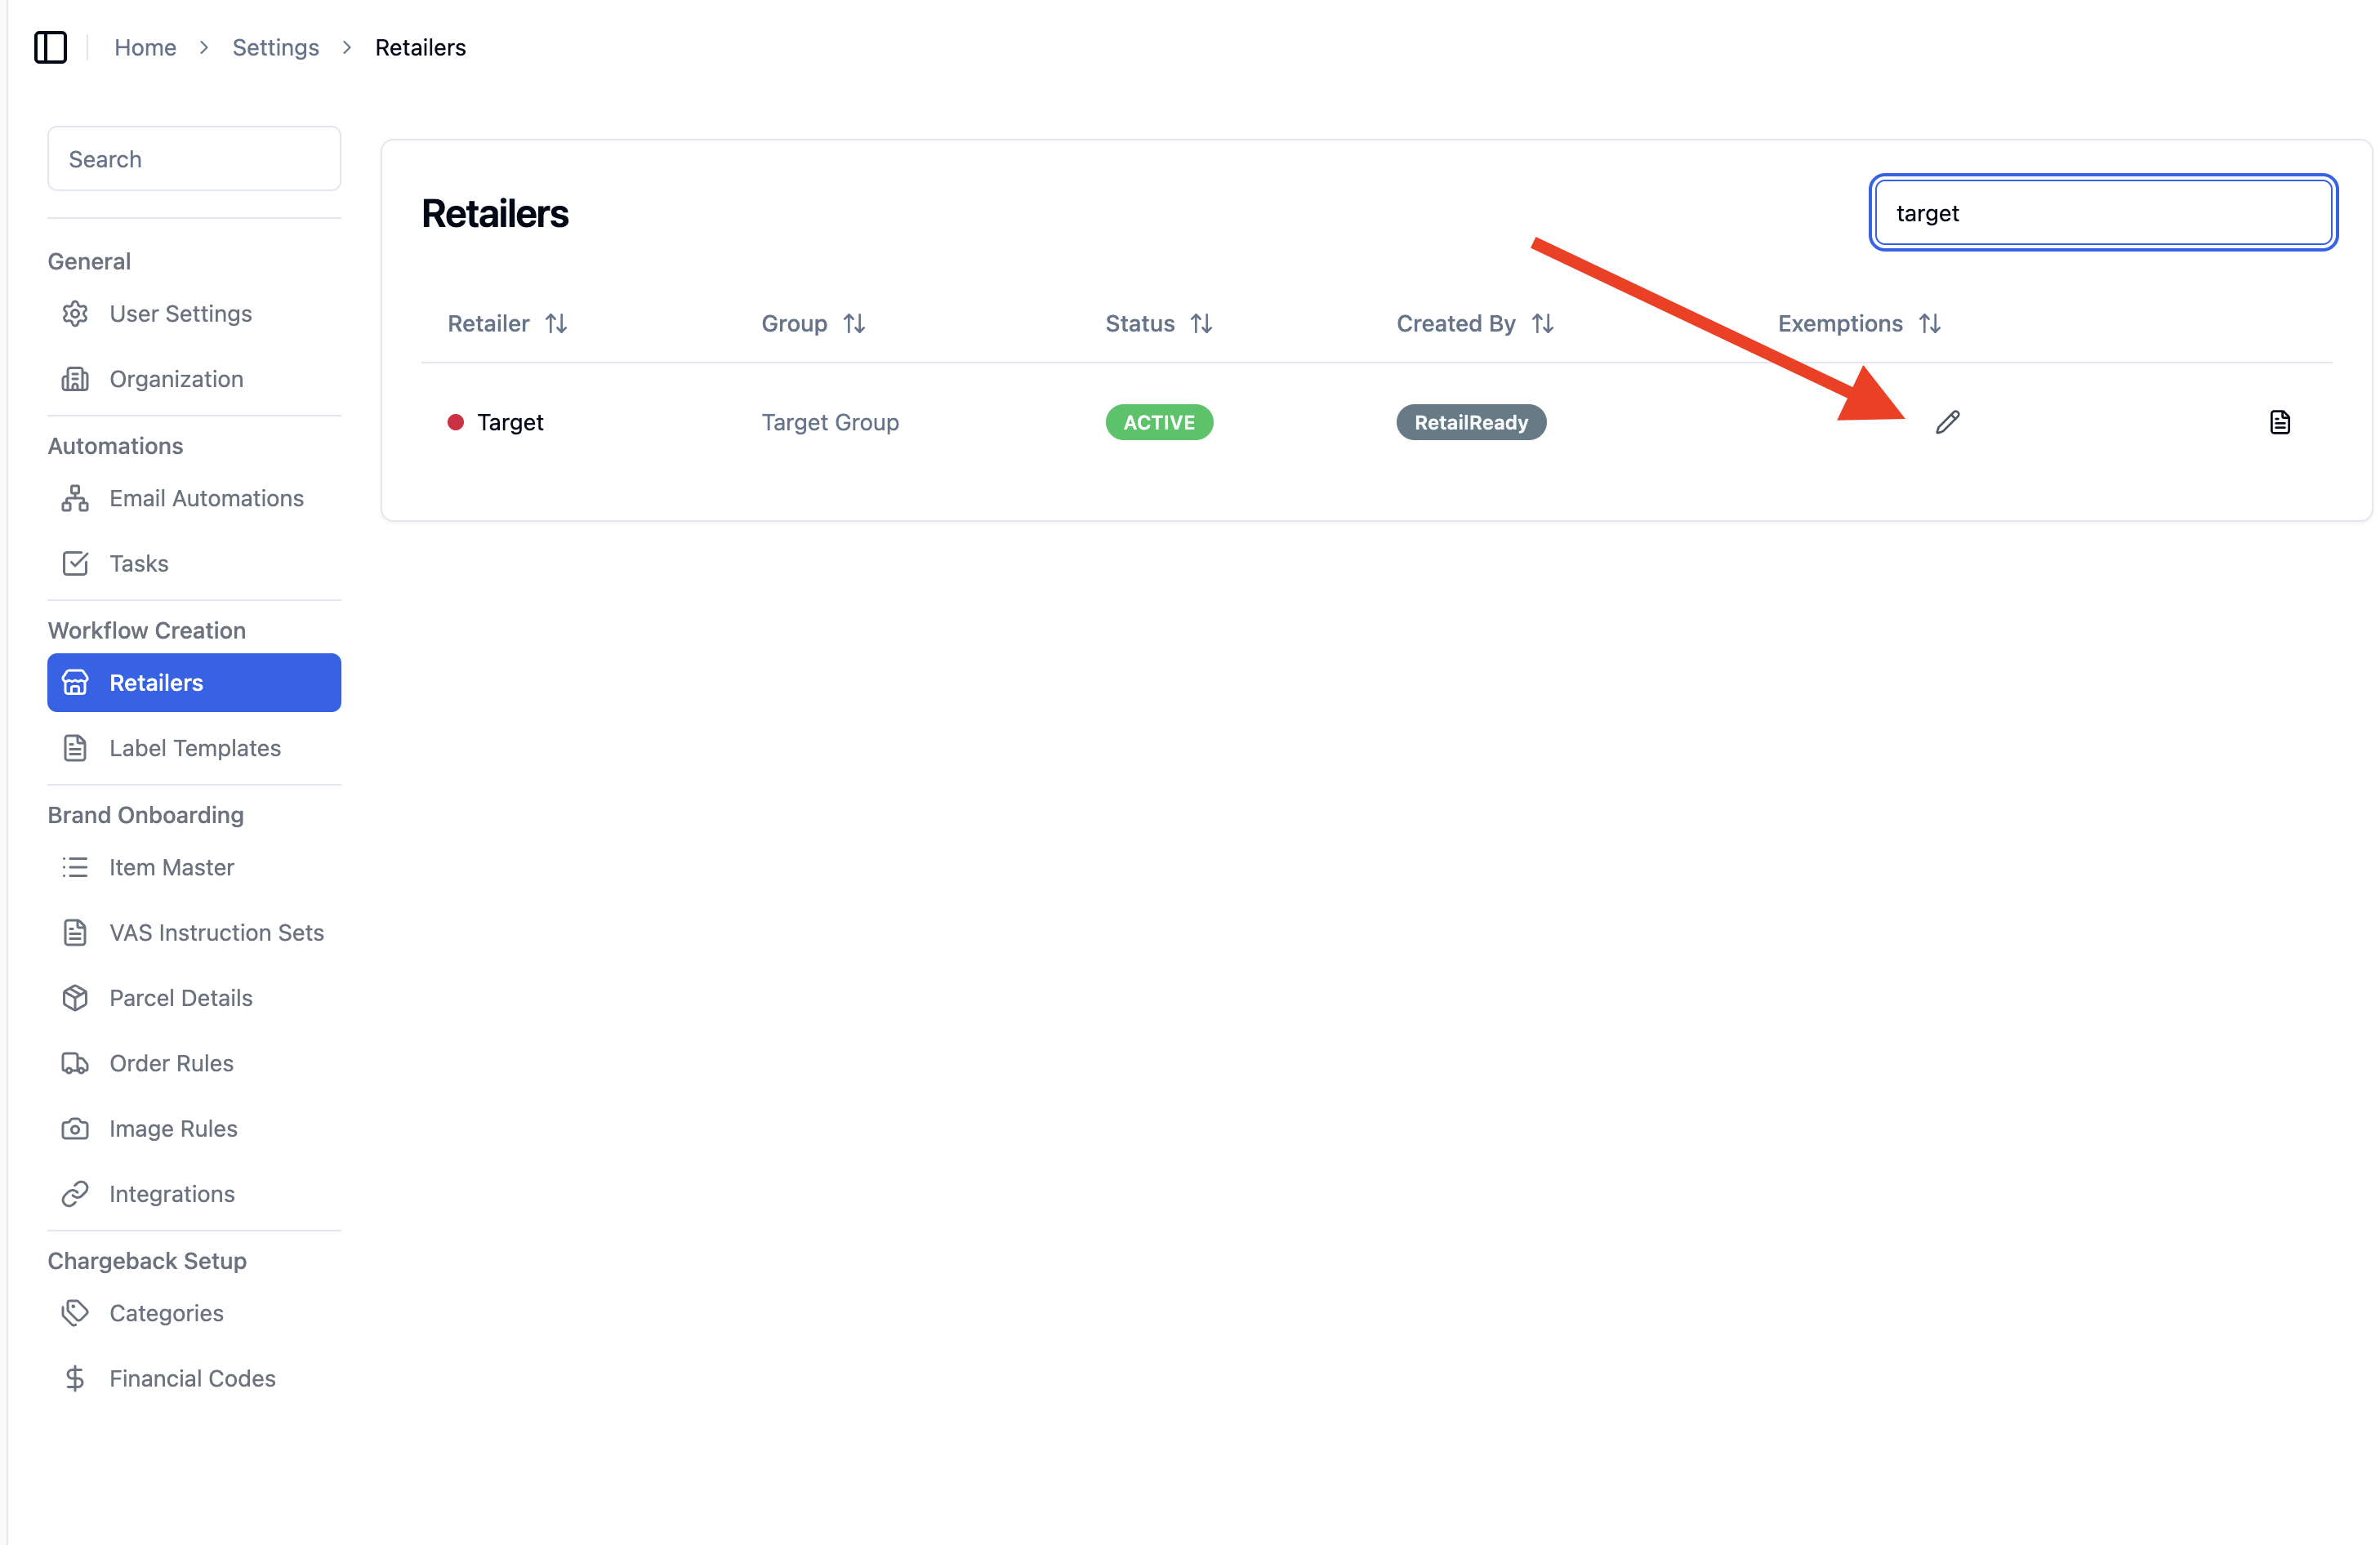Click the Settings breadcrumb link
Image resolution: width=2380 pixels, height=1545 pixels.
(x=276, y=47)
